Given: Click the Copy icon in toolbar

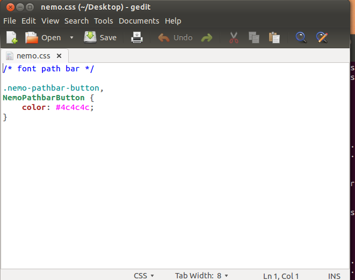Looking at the screenshot, I should [x=253, y=38].
